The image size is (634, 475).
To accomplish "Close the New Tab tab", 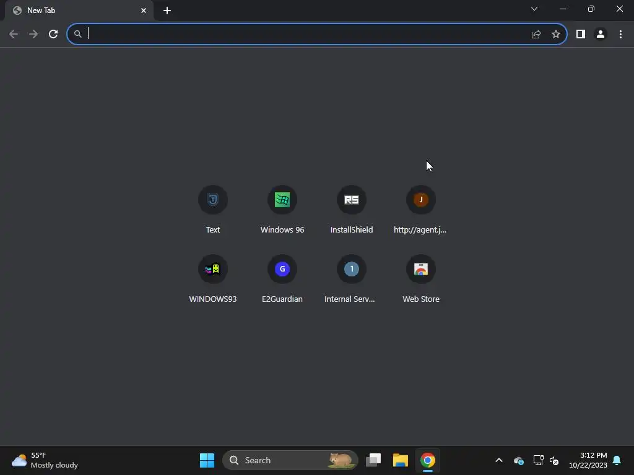I will click(x=144, y=11).
